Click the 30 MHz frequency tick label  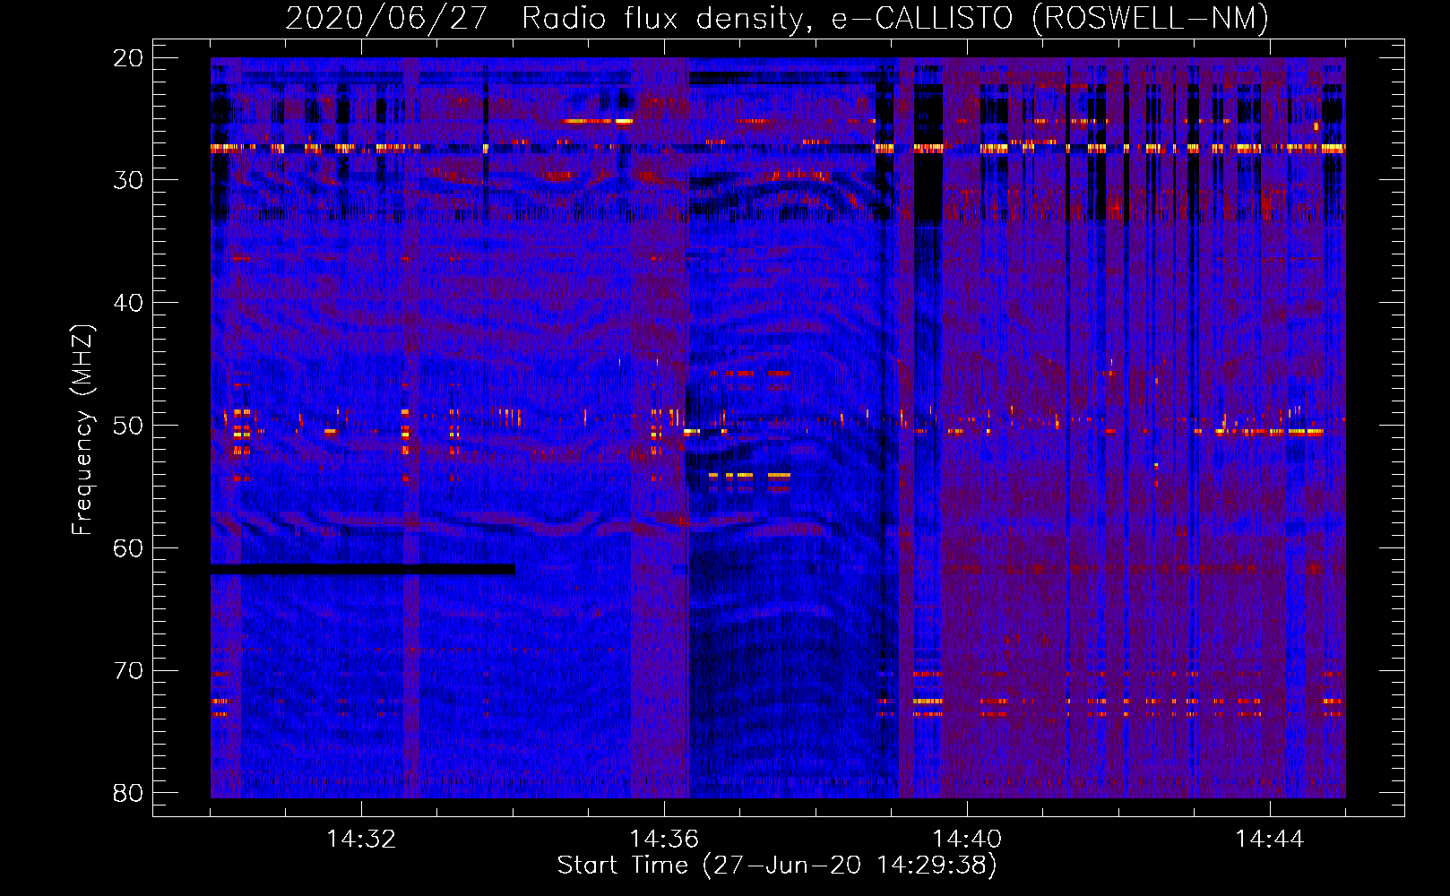point(128,180)
